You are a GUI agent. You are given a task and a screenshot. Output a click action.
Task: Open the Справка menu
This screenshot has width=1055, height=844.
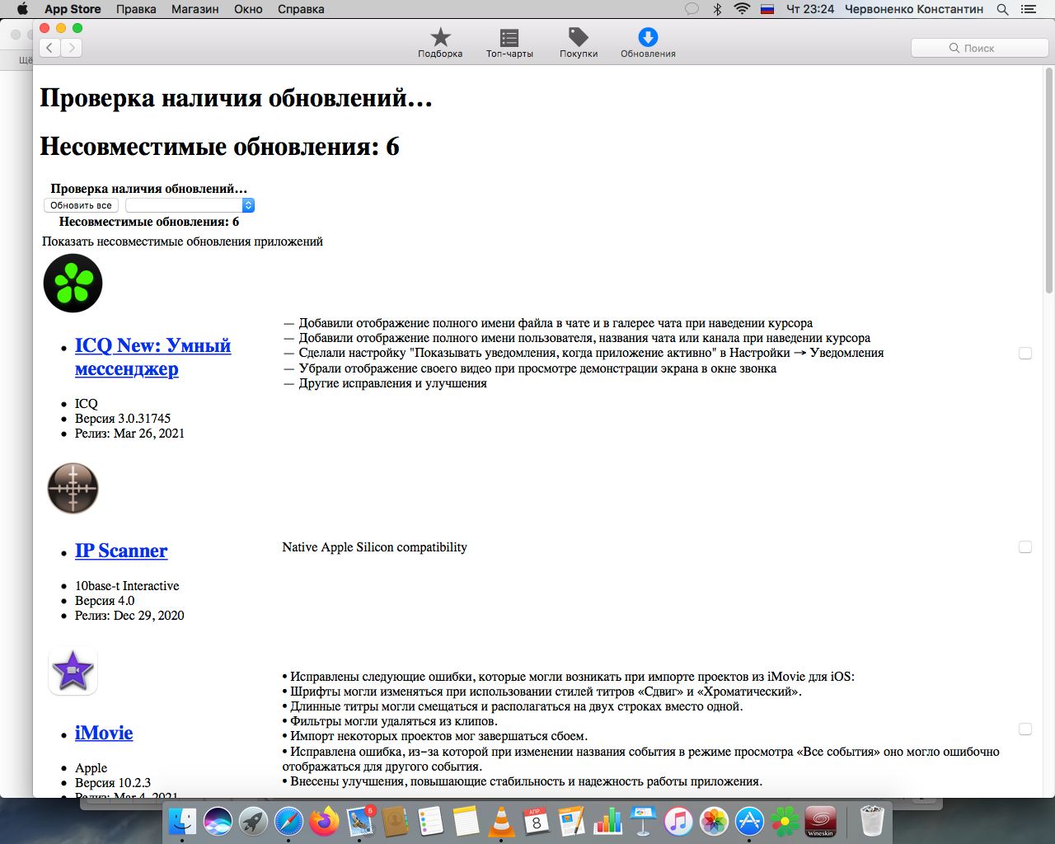tap(301, 9)
